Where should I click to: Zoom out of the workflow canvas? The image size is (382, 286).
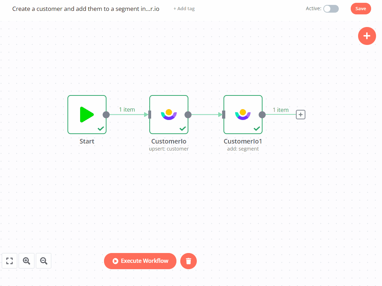point(44,261)
